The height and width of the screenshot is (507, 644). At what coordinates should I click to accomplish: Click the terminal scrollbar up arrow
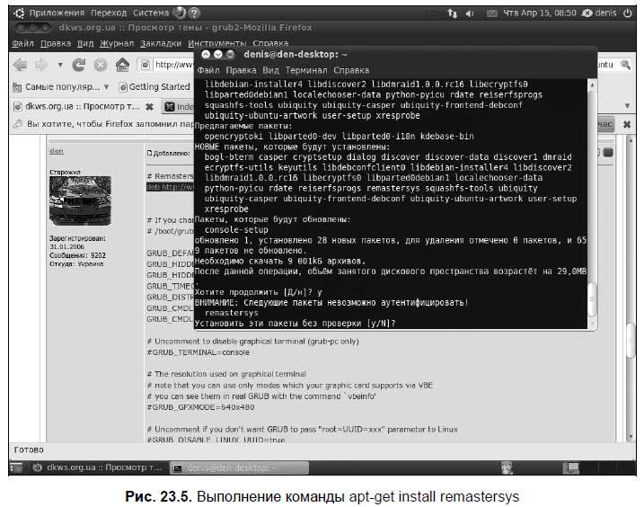(x=592, y=85)
